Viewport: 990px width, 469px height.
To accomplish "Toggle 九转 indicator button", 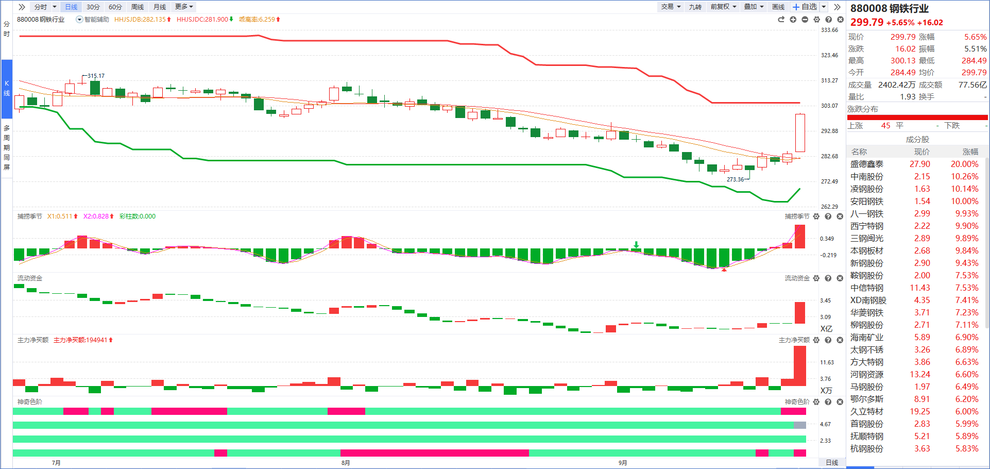I will click(x=695, y=7).
